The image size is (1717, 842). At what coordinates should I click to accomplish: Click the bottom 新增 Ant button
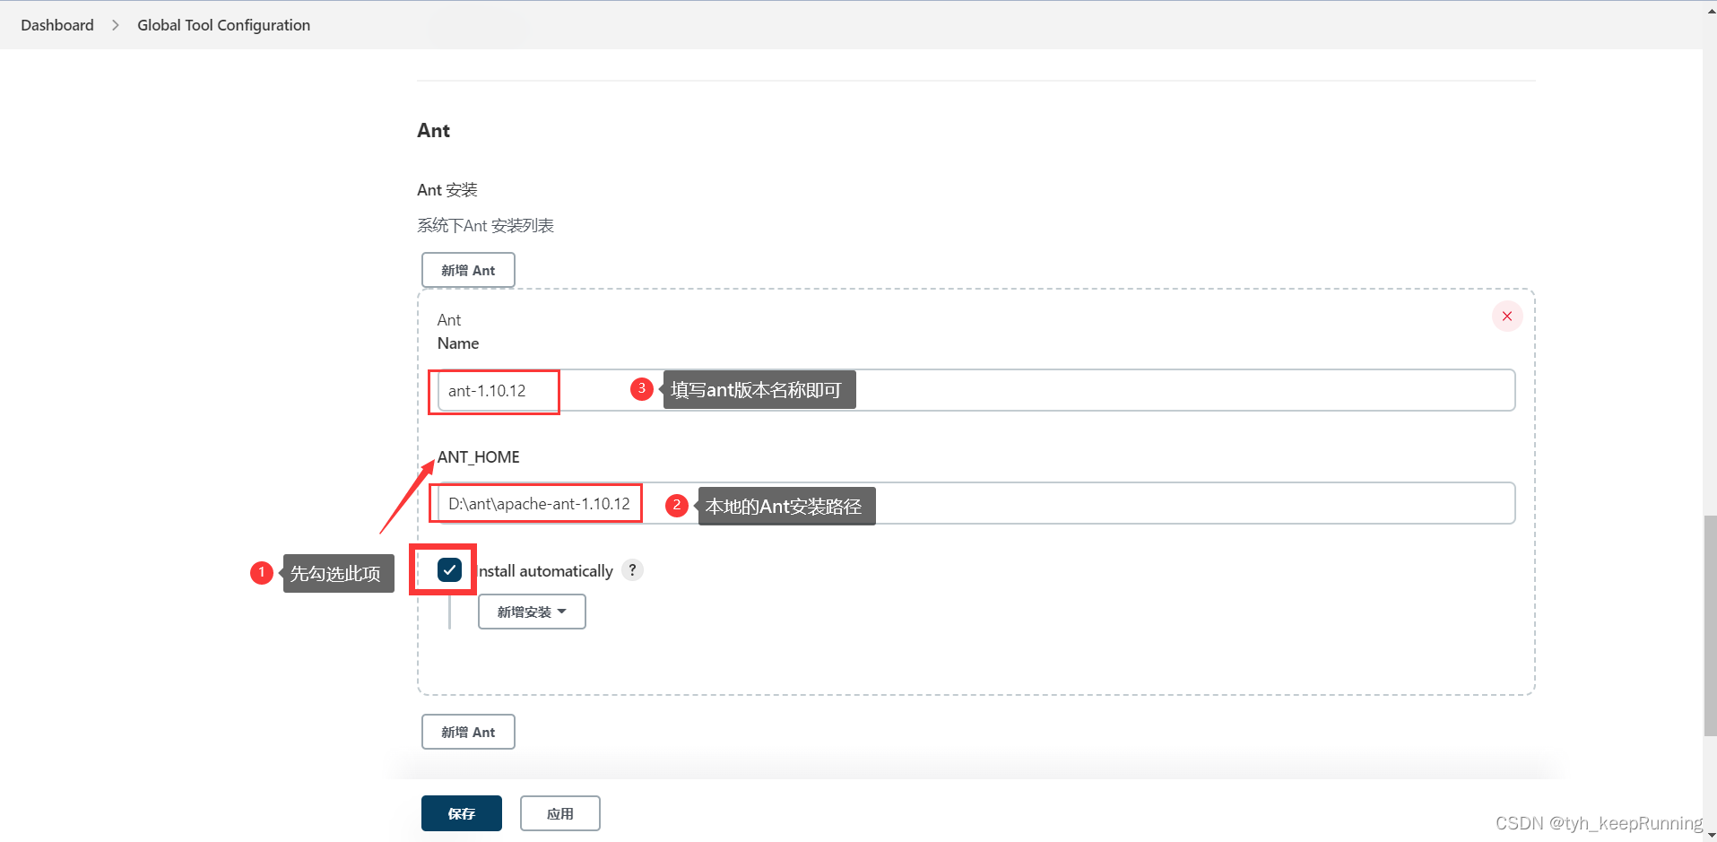click(x=468, y=732)
